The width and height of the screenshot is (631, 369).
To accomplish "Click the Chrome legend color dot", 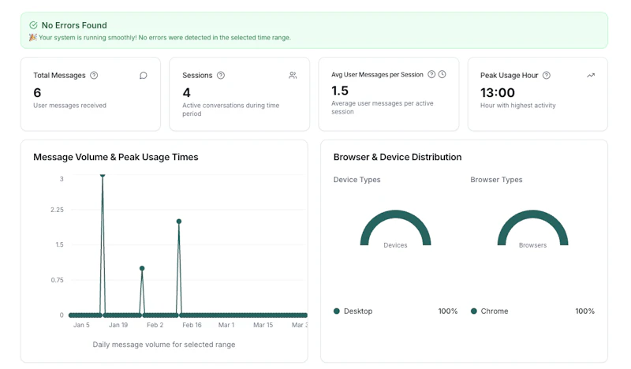I will [474, 311].
